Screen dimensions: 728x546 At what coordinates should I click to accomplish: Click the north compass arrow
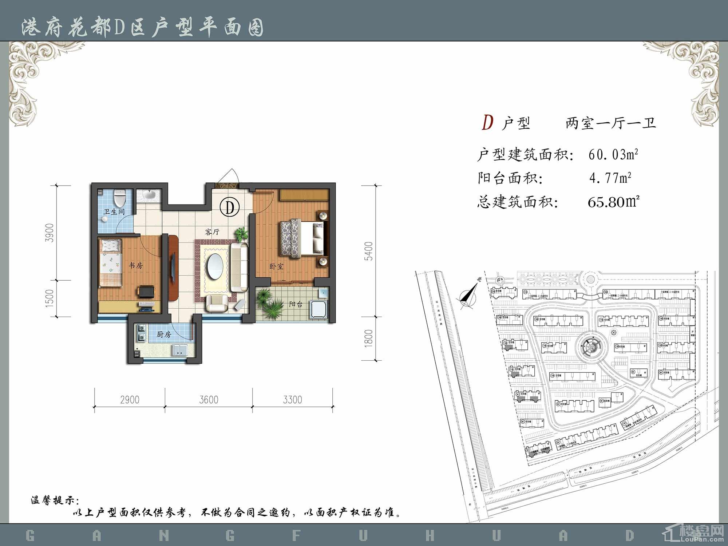coord(469,293)
